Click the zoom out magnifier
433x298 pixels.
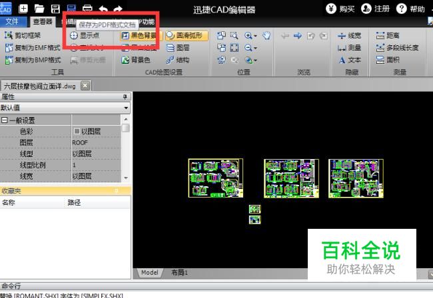[x=248, y=48]
